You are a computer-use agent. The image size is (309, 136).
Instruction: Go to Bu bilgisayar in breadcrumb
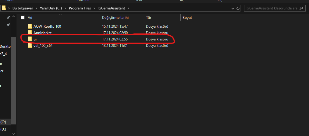point(23,8)
